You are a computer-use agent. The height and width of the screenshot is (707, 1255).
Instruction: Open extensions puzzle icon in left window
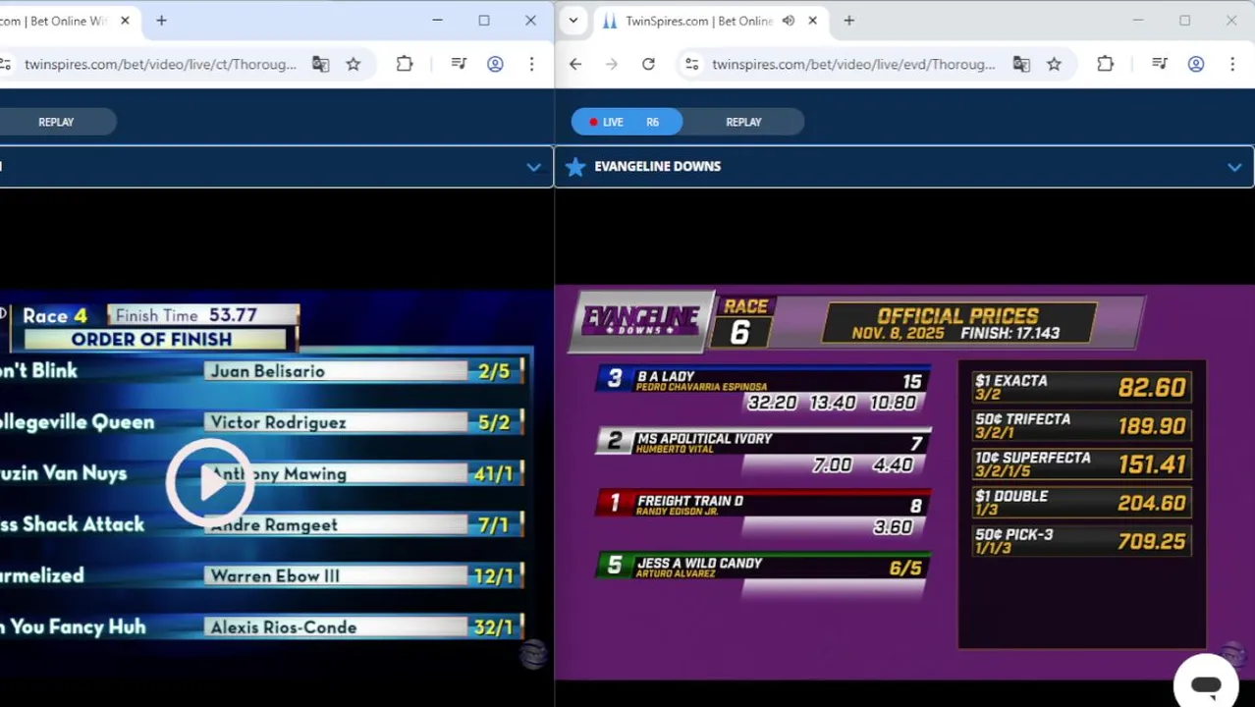405,64
